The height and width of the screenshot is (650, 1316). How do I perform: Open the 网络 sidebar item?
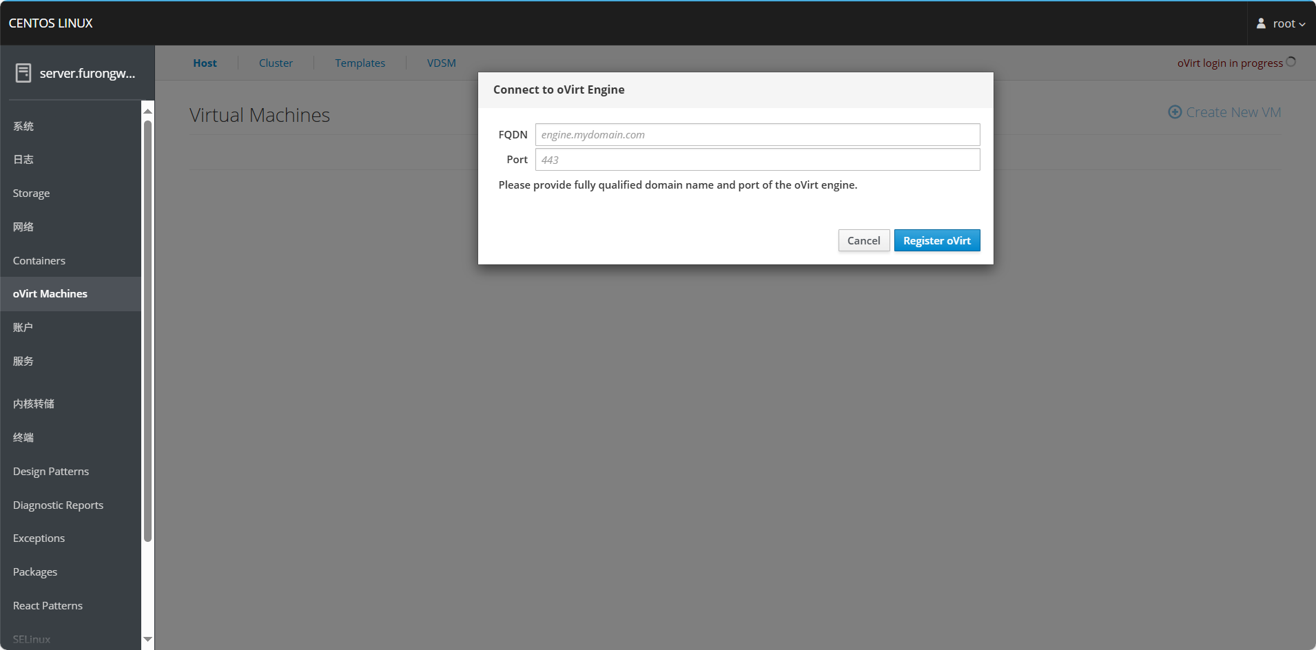70,227
